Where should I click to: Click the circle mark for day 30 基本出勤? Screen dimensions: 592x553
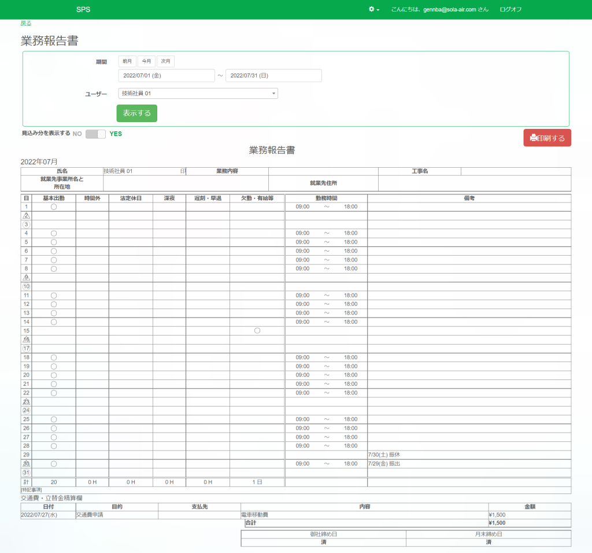[54, 464]
